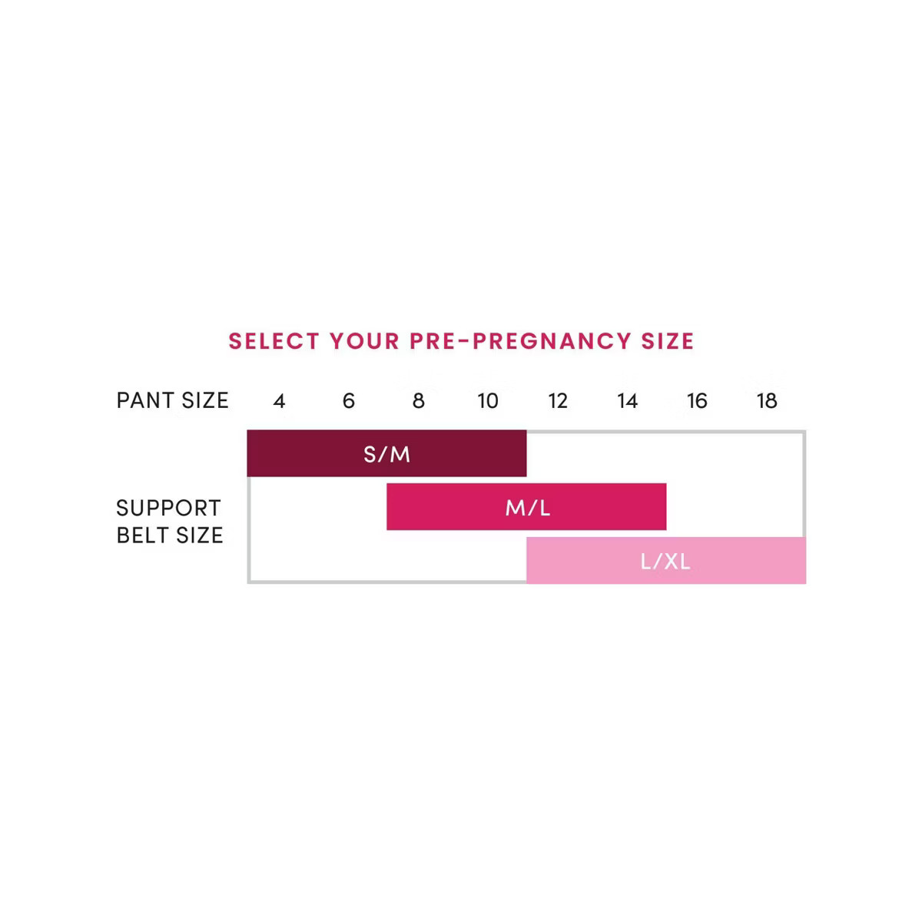
Task: Click pant size number 12
Action: 558,401
